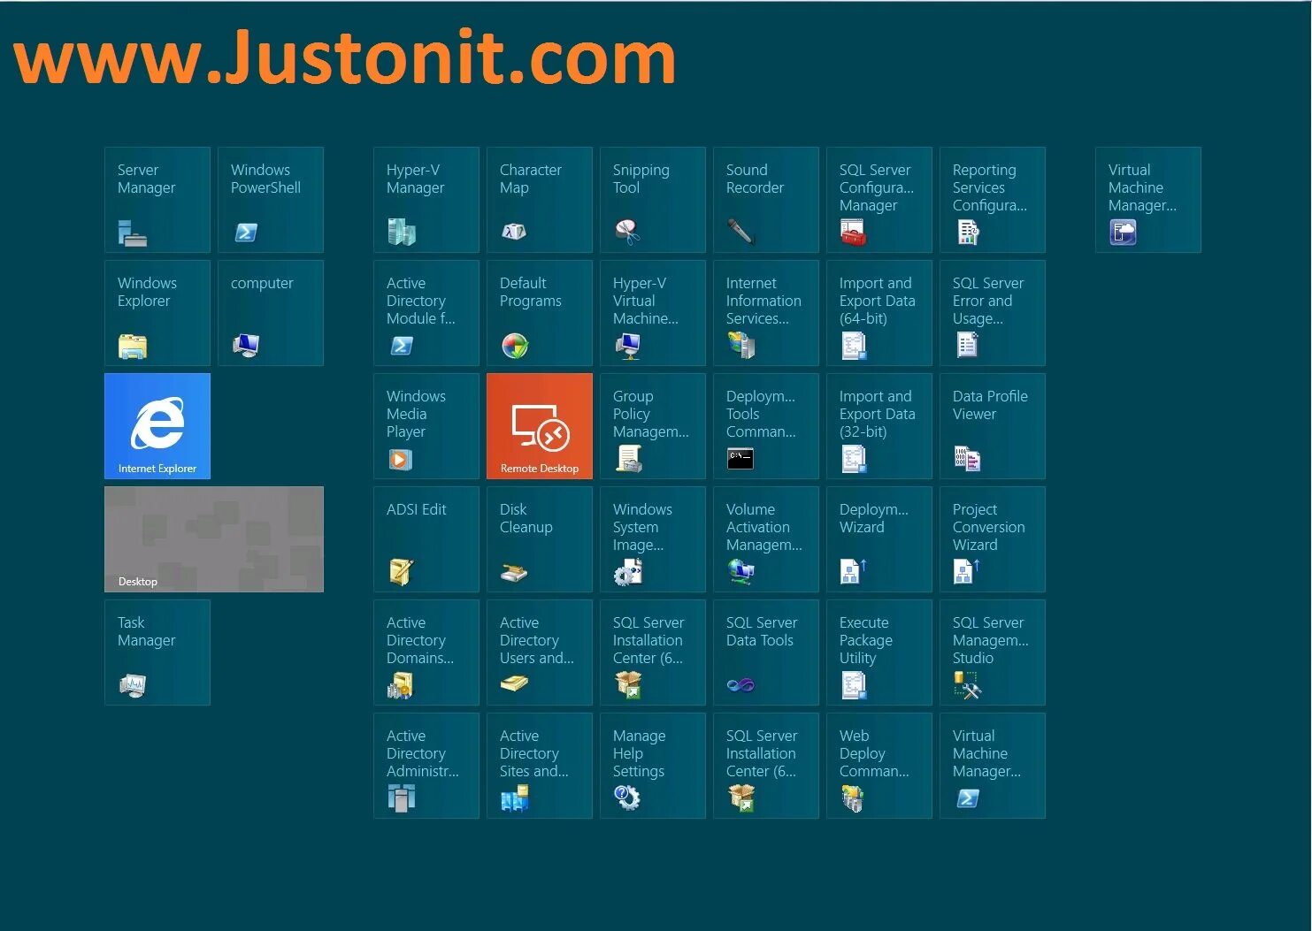Open Character Map tile
The image size is (1312, 931).
(x=540, y=200)
